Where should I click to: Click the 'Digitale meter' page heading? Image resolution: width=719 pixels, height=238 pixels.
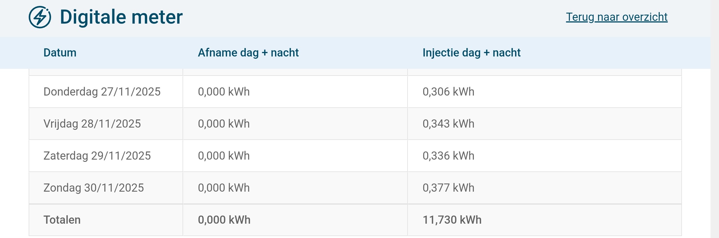tap(121, 17)
